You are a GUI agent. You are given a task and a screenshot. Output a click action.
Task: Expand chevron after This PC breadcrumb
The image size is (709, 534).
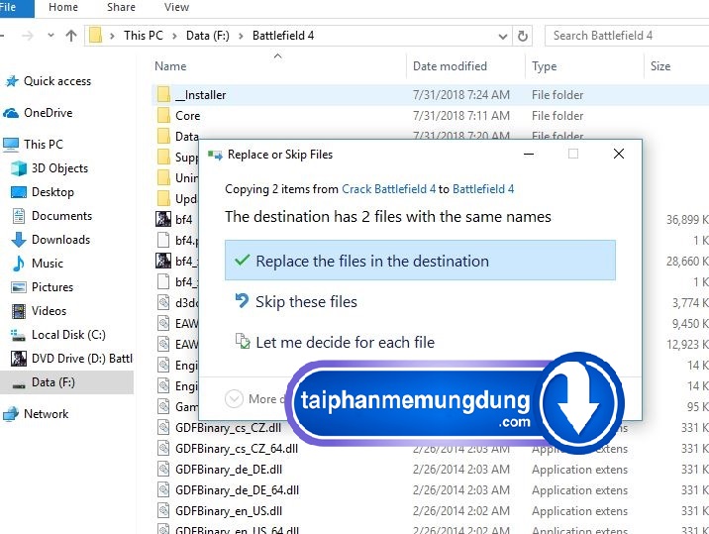click(x=174, y=37)
